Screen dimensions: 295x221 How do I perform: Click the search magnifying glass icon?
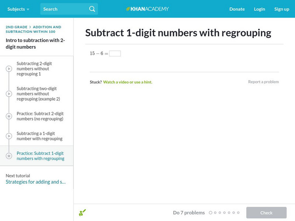pyautogui.click(x=92, y=9)
